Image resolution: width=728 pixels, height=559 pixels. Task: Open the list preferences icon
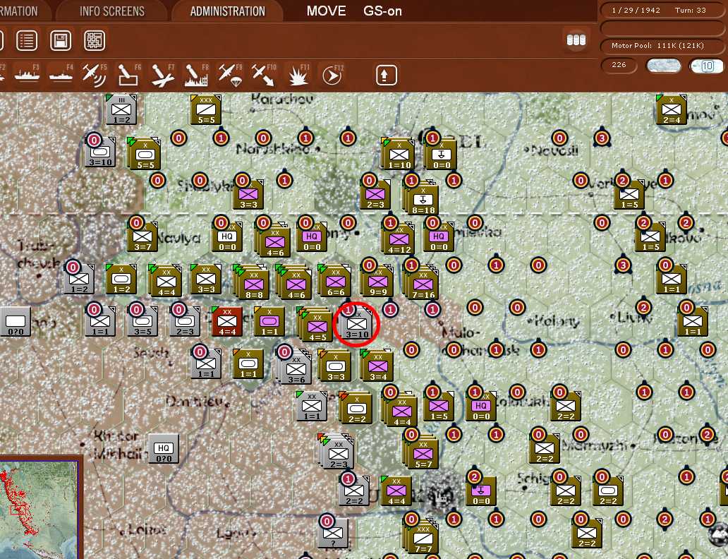27,40
